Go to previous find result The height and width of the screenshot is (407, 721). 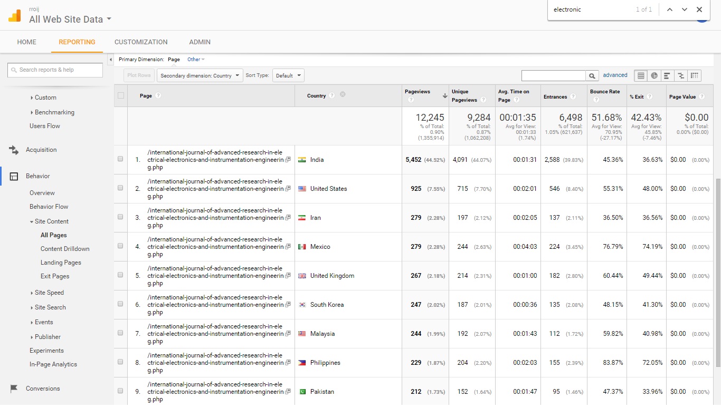point(669,9)
